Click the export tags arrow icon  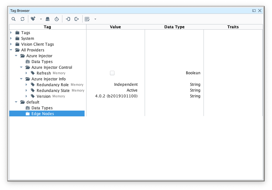[x=77, y=19]
